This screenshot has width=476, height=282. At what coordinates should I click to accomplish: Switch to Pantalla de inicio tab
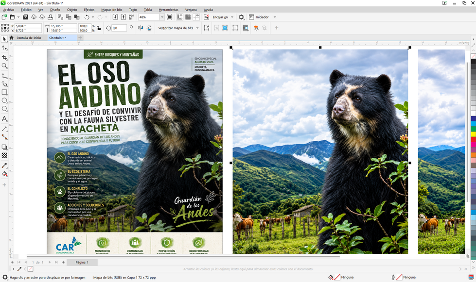tap(29, 38)
